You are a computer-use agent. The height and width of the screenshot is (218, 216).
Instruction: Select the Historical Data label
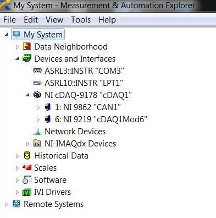61,156
